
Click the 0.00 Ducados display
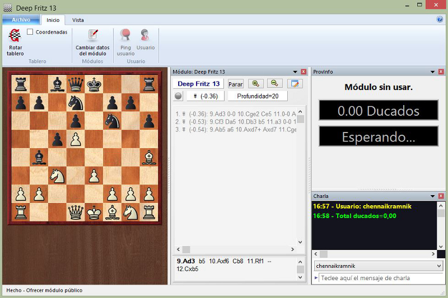379,111
